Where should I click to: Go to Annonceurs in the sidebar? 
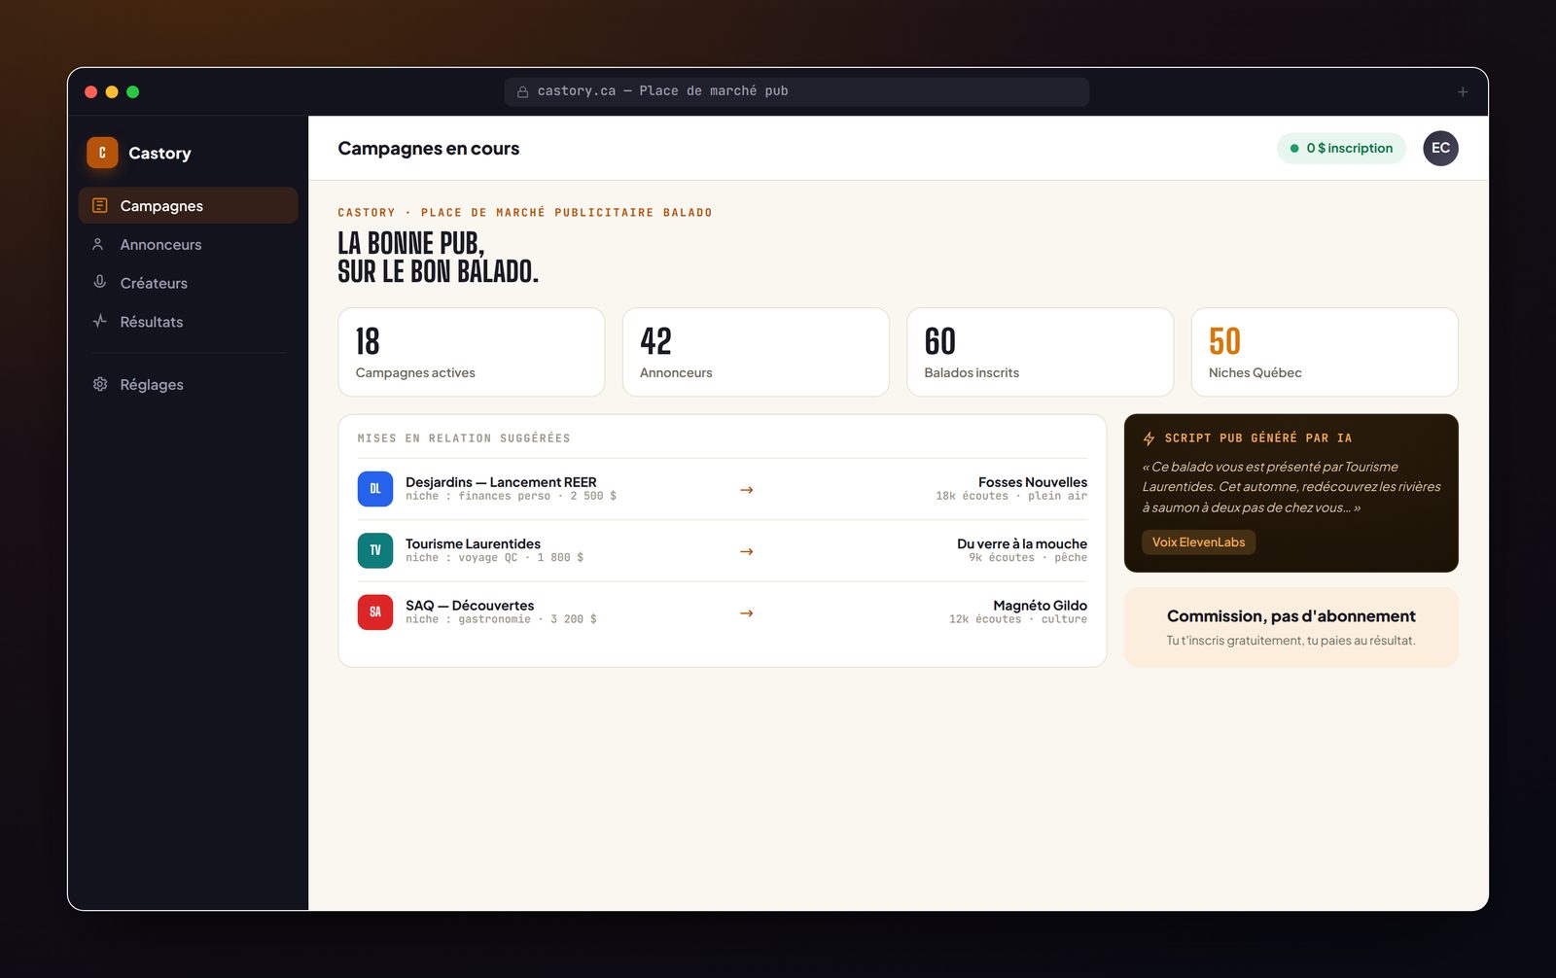pos(189,244)
